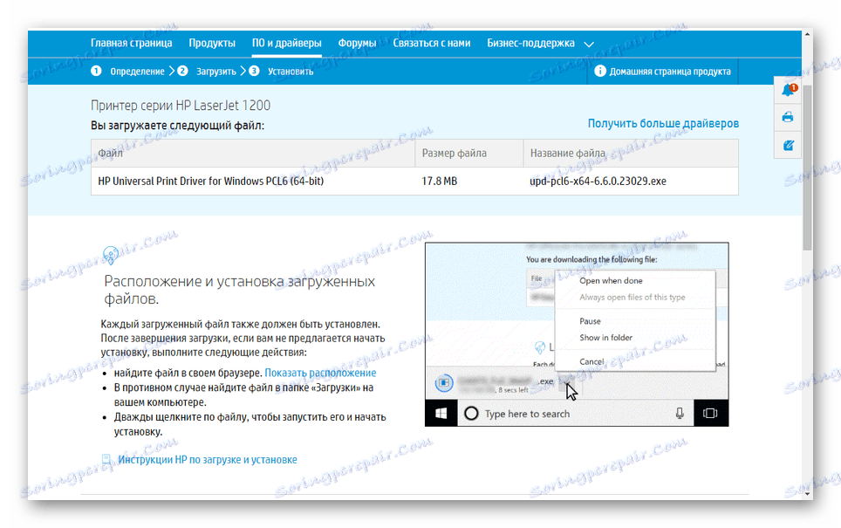
Task: Click Принтер серии HP LaserJet 1200 heading
Action: [x=181, y=106]
